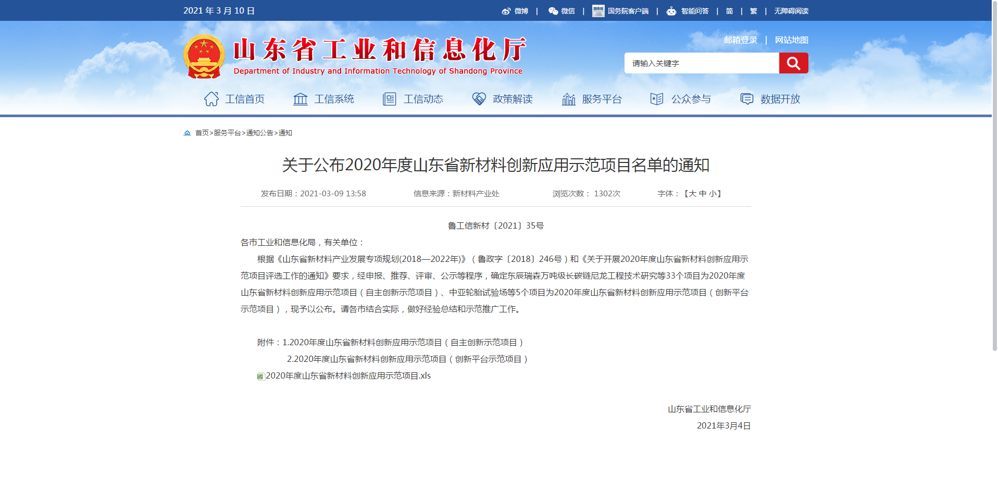Go to 工信首页 home tab
Screen dimensions: 998x503
coord(234,99)
